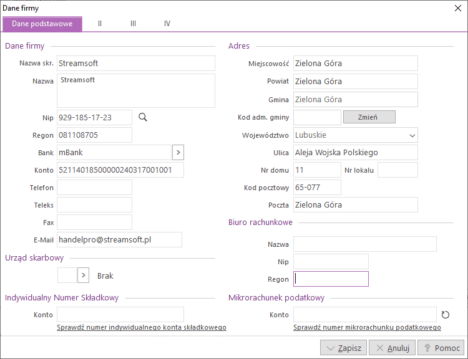Click the NIP search magnifier icon
This screenshot has height=359, width=468.
click(143, 117)
